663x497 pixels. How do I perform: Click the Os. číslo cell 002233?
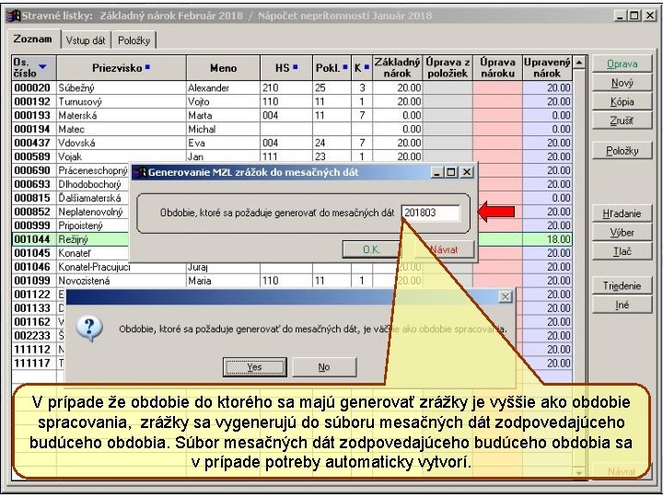tap(32, 336)
